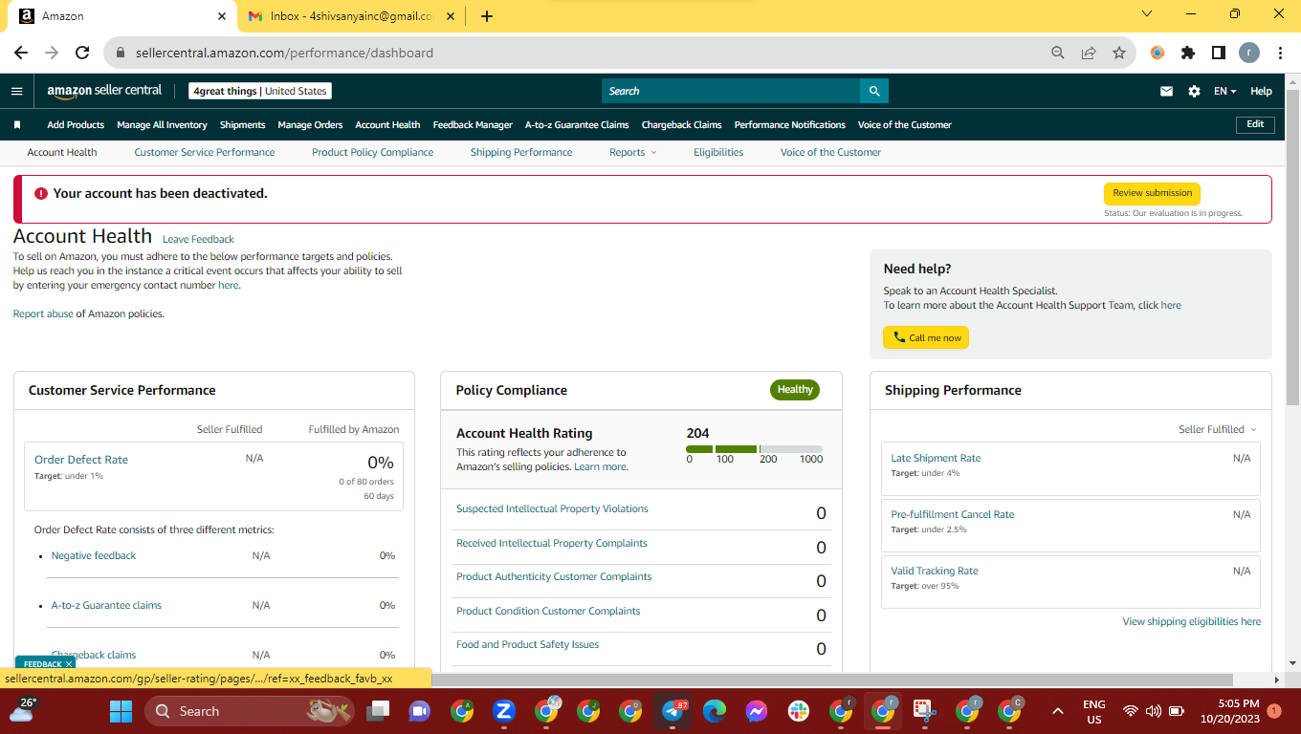This screenshot has height=734, width=1301.
Task: Switch to the Product Policy Compliance tab
Action: point(373,152)
